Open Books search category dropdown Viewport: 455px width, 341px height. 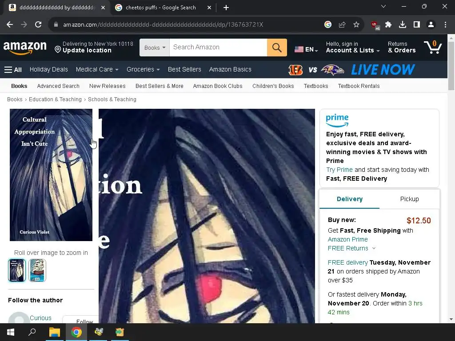click(x=155, y=48)
